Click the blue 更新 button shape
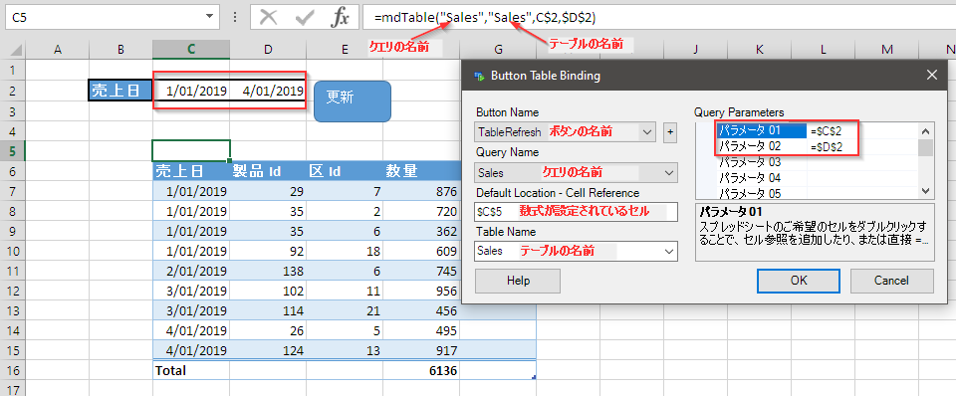Screen dimensions: 956x396 point(352,101)
